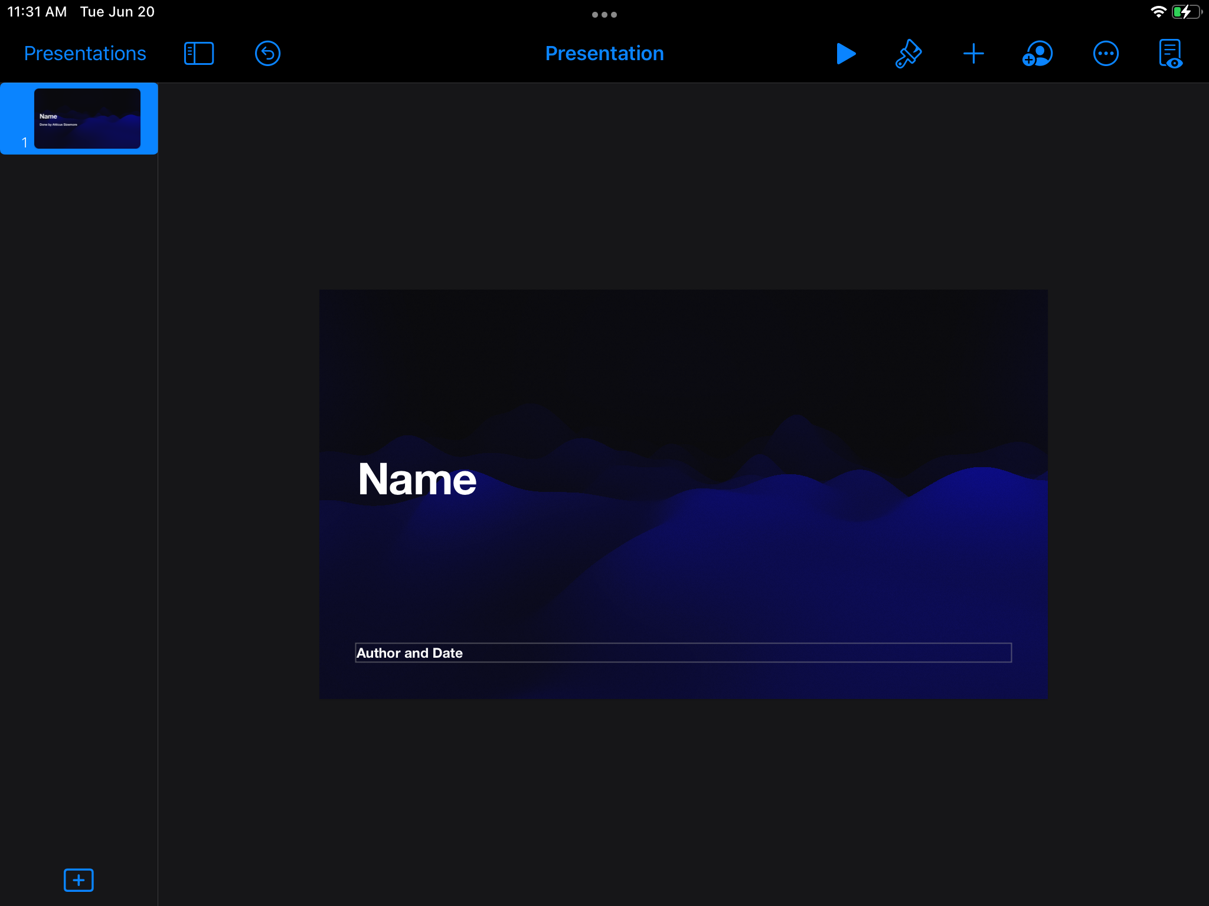Select the Name title text
Image resolution: width=1209 pixels, height=906 pixels.
(417, 480)
